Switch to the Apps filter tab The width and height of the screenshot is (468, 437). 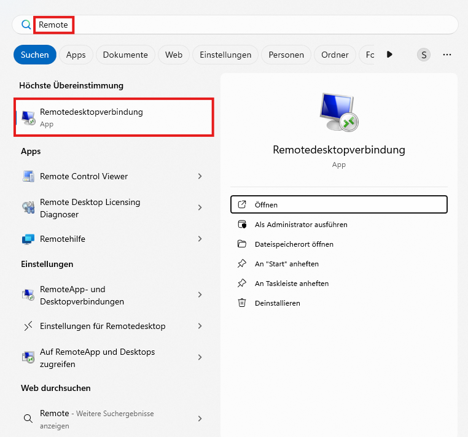click(x=76, y=55)
